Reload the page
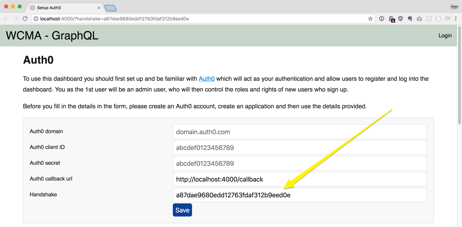The width and height of the screenshot is (462, 227). pos(25,19)
